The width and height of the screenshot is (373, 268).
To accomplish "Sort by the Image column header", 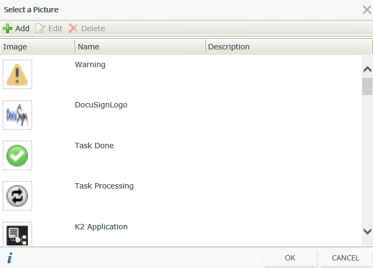I will click(37, 47).
